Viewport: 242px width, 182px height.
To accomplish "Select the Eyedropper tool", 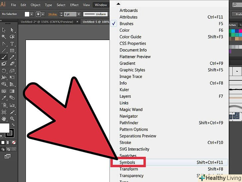I will [x=4, y=98].
